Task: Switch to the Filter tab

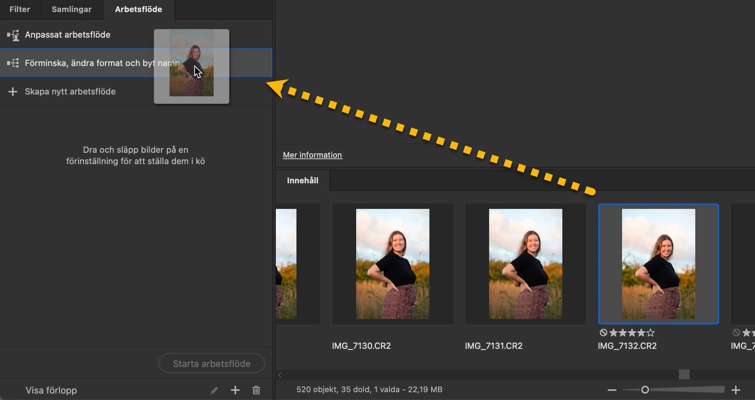Action: 20,9
